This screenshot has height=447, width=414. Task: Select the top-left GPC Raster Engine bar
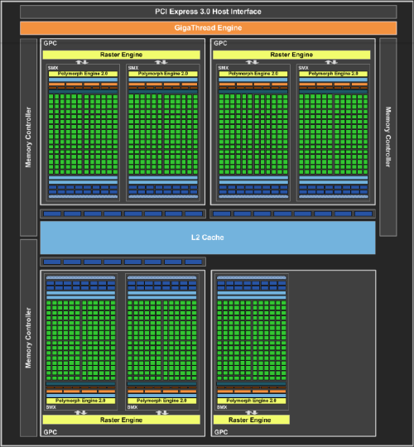point(121,55)
